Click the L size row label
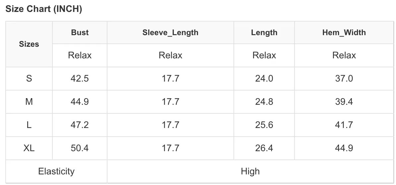Screen dimensions: 396x185 [x=29, y=125]
